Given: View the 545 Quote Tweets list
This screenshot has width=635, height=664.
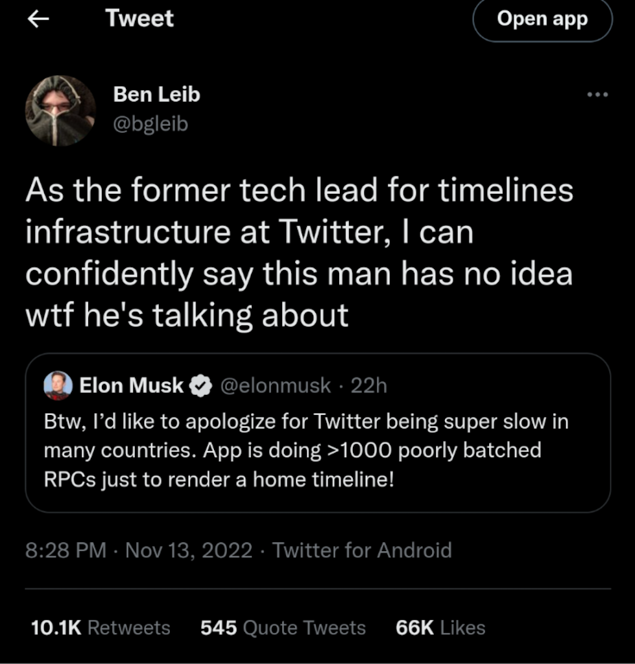Looking at the screenshot, I should (x=283, y=628).
